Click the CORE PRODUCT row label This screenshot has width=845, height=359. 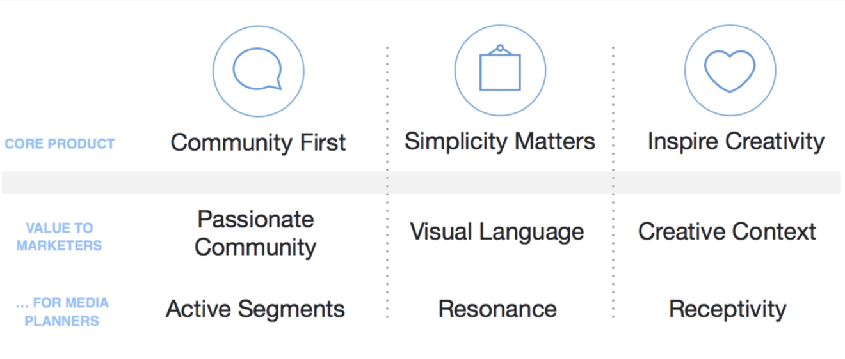(x=60, y=144)
